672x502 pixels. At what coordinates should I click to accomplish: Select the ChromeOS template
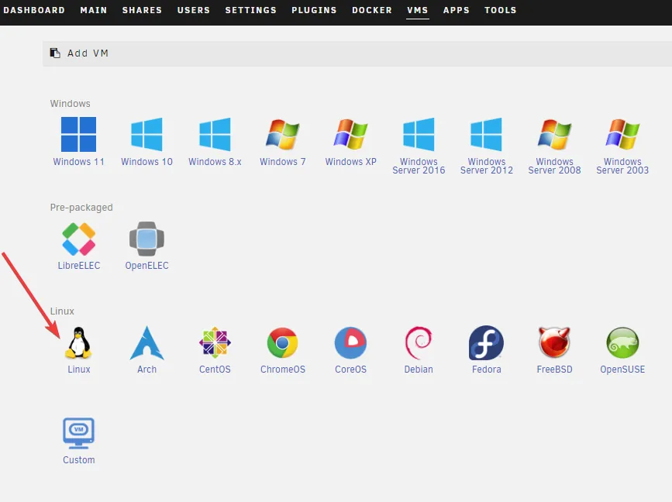(283, 343)
